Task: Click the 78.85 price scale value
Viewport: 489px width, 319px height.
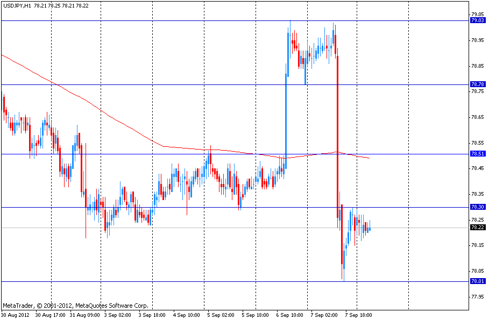Action: tap(478, 66)
